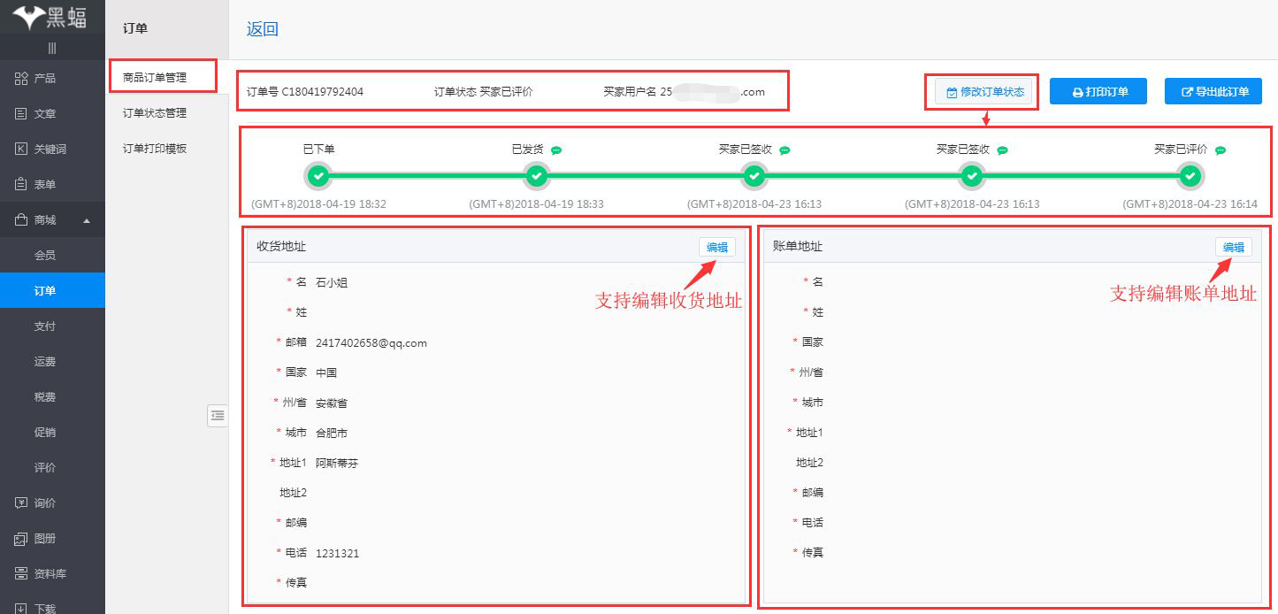Switch to 订单状态管理 tab
The image size is (1278, 614).
tap(156, 112)
